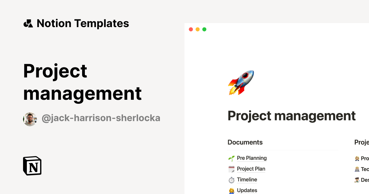The width and height of the screenshot is (369, 194).
Task: Open the Timeline document link
Action: (x=247, y=180)
